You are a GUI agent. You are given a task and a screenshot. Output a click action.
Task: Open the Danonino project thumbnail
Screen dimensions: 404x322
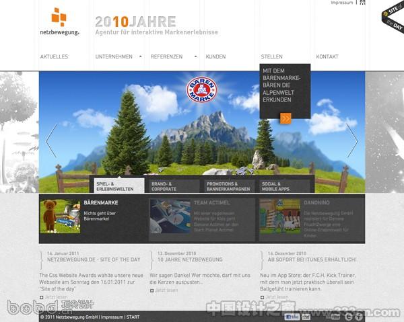click(280, 216)
